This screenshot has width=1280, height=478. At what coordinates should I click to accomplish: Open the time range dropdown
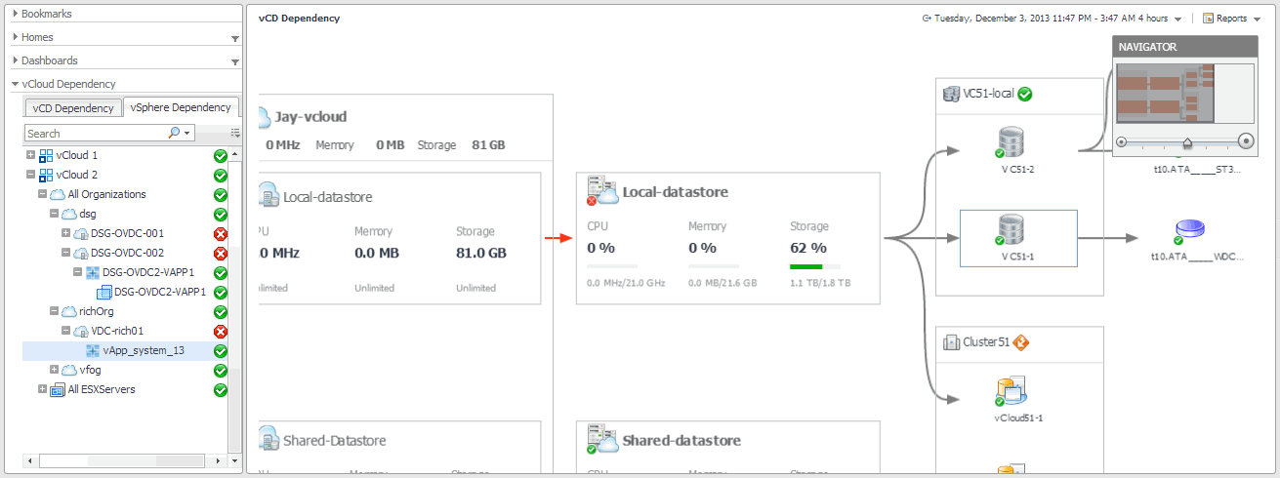tap(1178, 19)
